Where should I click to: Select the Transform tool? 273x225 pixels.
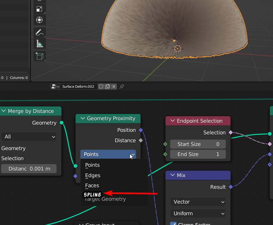point(39,20)
